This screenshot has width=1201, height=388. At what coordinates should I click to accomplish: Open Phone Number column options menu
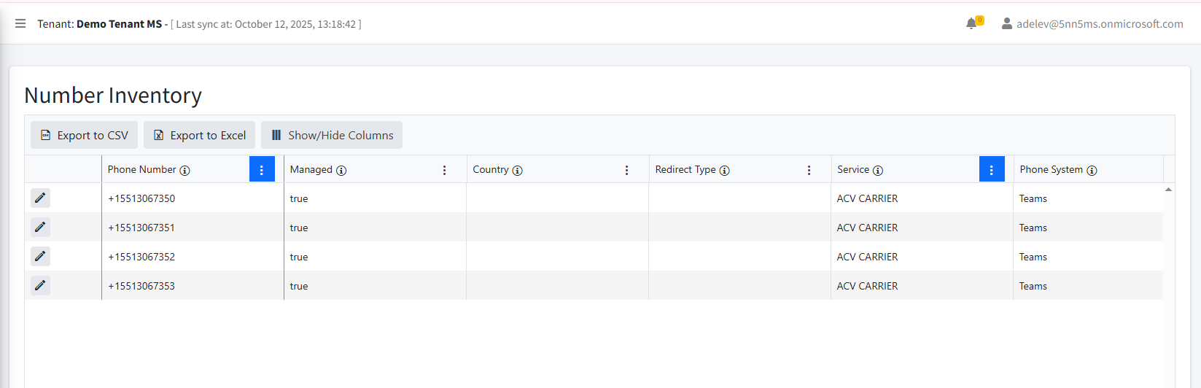tap(262, 169)
